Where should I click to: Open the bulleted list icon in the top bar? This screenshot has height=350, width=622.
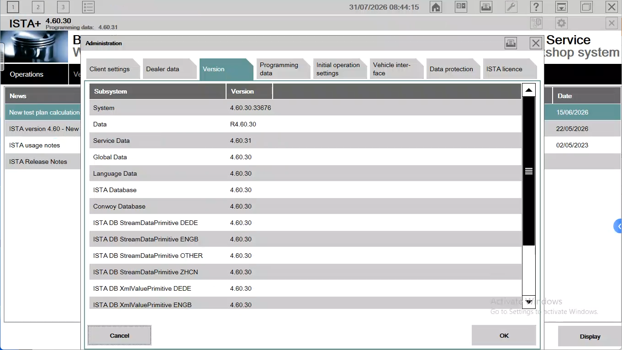tap(88, 7)
